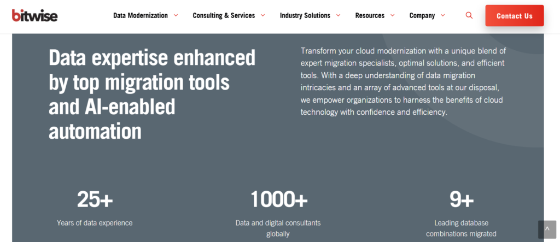
Task: Click the 'Years of data experience' caption
Action: pos(95,223)
